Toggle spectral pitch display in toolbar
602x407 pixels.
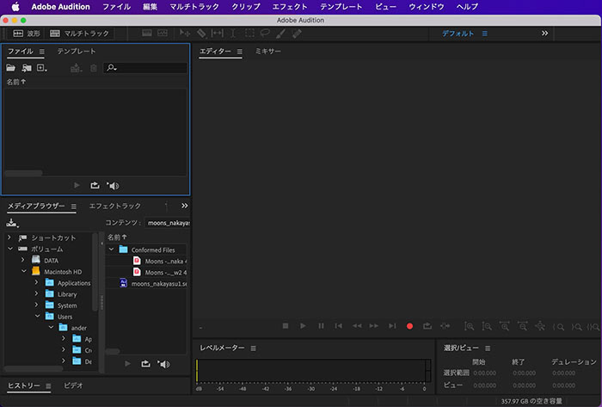pyautogui.click(x=163, y=34)
